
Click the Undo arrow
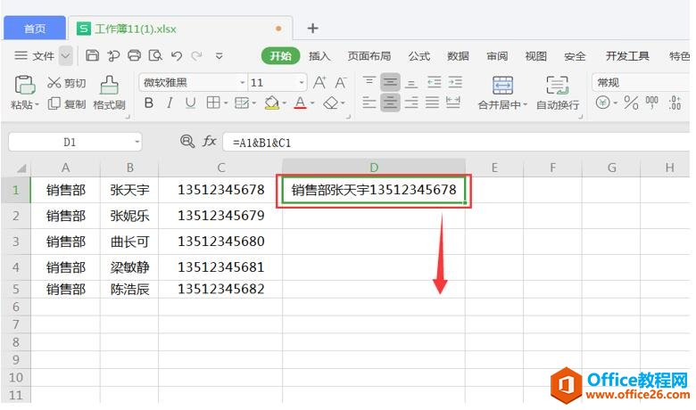coord(177,55)
